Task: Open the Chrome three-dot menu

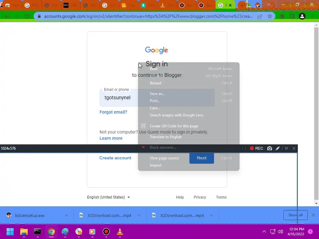Action: [312, 16]
